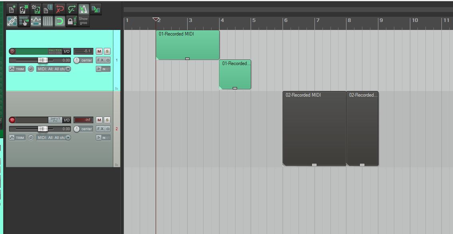
Task: Select the 02-Recorded item at bar 8
Action: [362, 129]
